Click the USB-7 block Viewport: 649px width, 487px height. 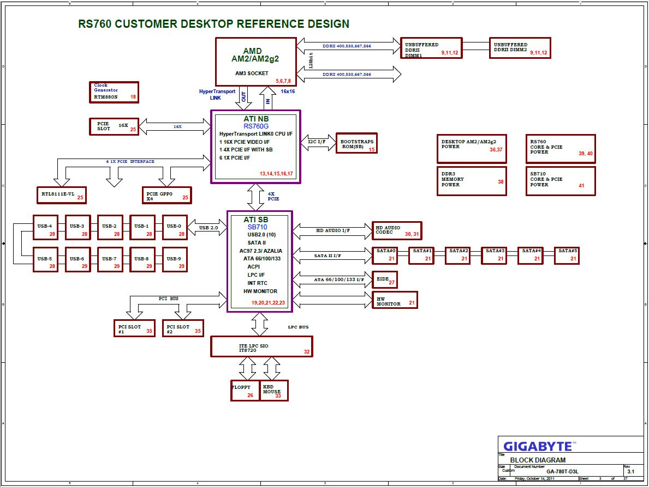coord(110,259)
